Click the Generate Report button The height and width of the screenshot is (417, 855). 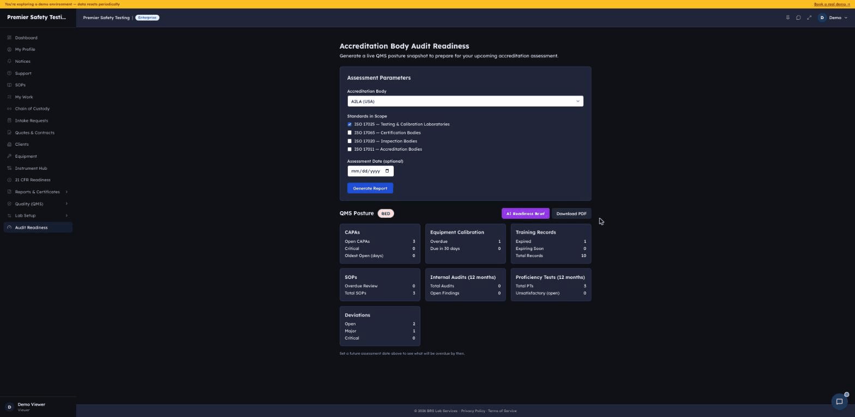pyautogui.click(x=370, y=188)
